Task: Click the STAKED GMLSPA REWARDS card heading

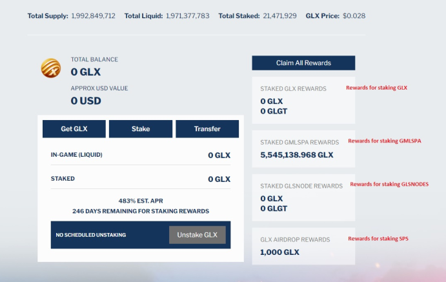Action: tap(299, 142)
